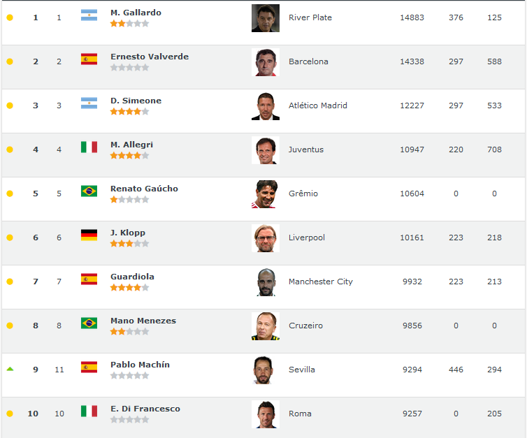Open the D. Simeone profile link
The image size is (527, 438).
click(136, 101)
